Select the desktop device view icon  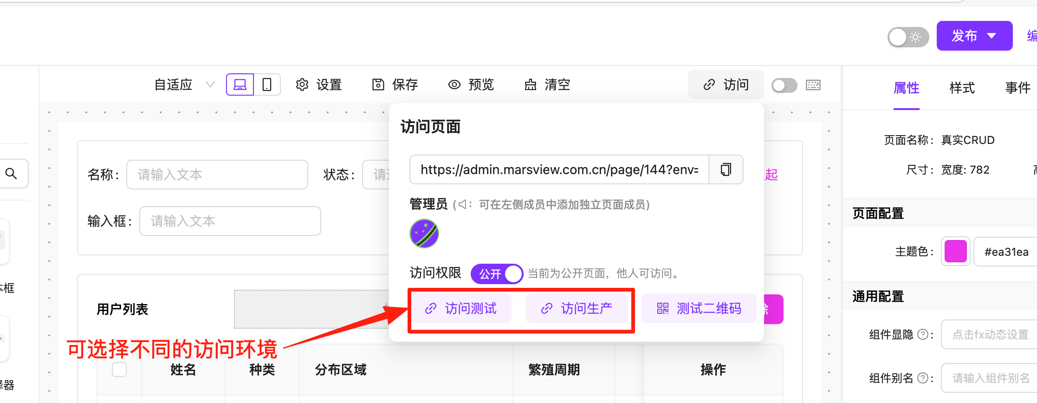240,84
